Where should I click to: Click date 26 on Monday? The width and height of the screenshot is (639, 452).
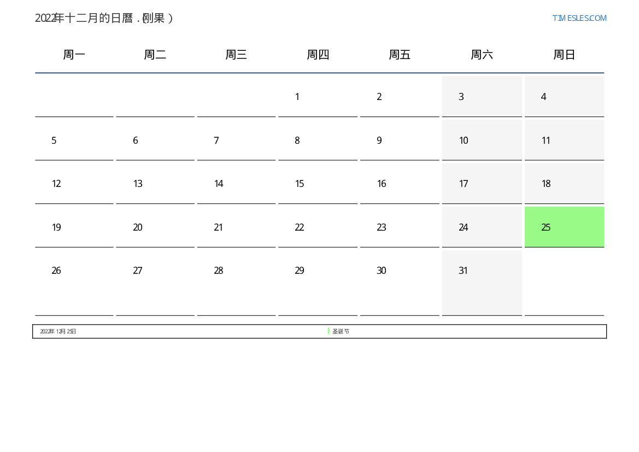tap(56, 271)
